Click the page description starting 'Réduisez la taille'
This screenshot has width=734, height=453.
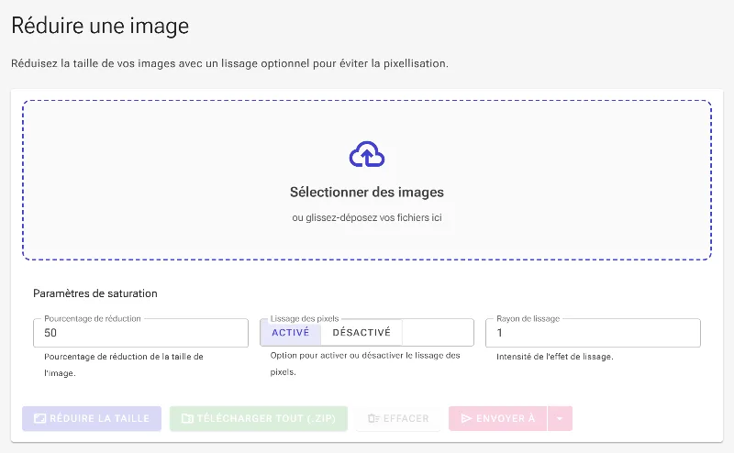230,63
